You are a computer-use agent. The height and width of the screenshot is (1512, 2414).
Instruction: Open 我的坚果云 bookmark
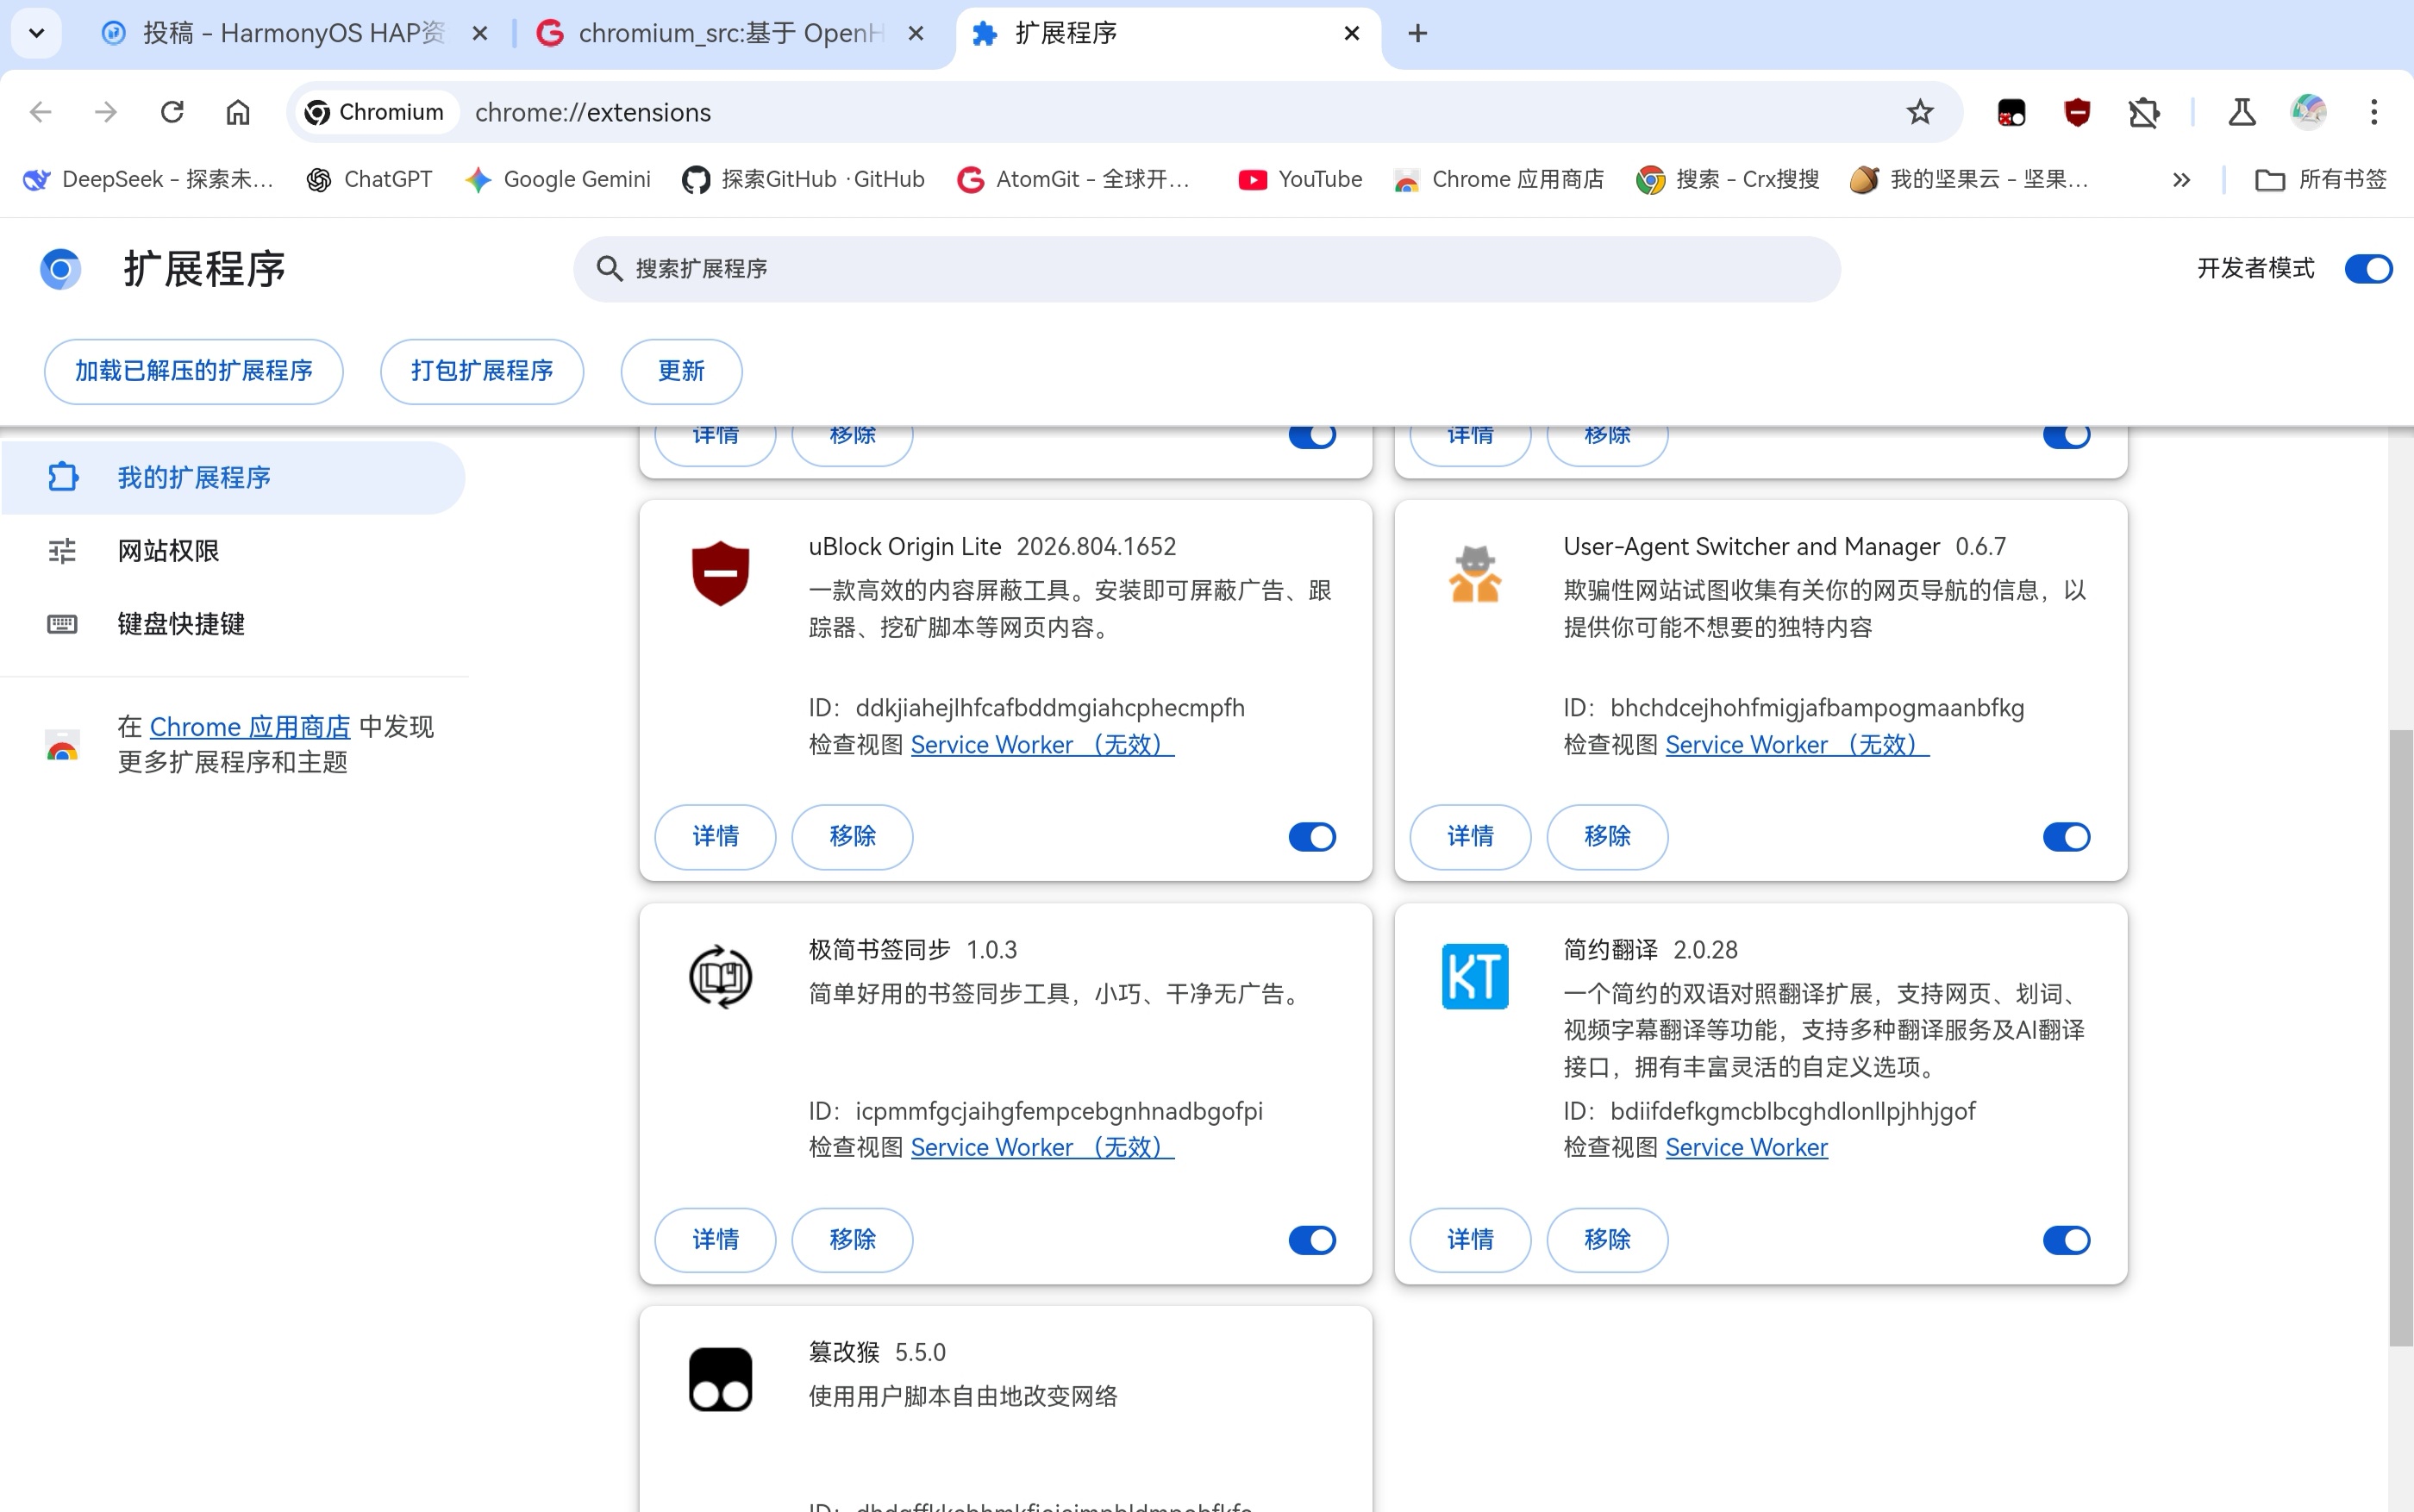tap(1968, 179)
